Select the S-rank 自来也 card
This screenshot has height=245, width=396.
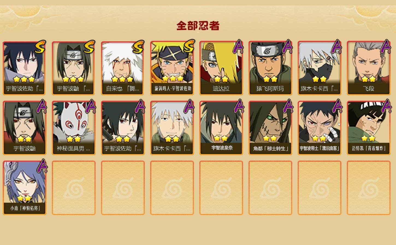(123, 68)
